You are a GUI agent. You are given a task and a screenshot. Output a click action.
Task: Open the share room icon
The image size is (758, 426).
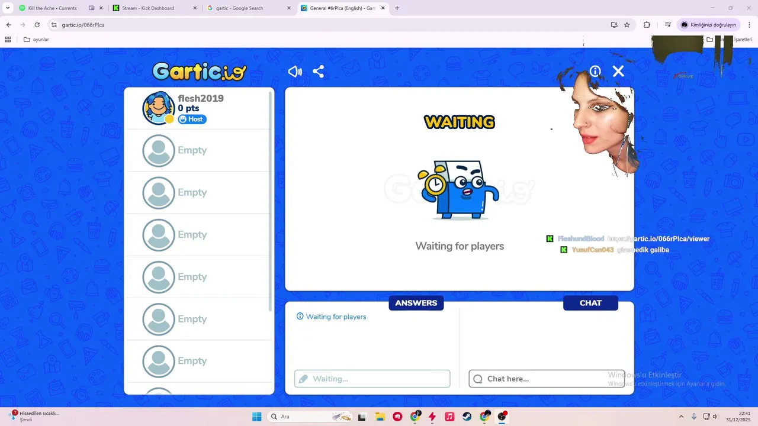tap(318, 72)
